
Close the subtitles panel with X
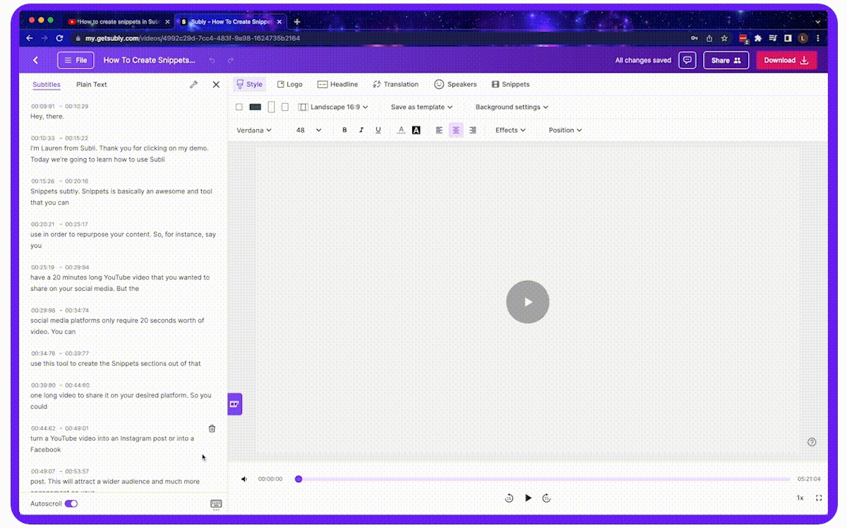pyautogui.click(x=216, y=85)
